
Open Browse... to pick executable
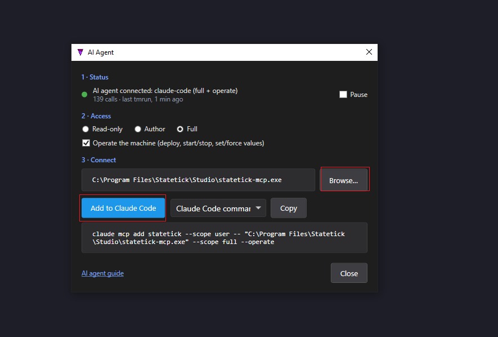[x=343, y=180]
